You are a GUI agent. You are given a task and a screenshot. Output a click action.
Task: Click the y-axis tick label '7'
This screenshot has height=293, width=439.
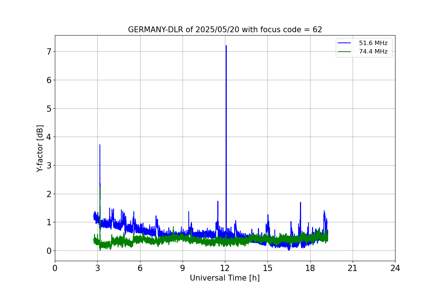(x=48, y=52)
